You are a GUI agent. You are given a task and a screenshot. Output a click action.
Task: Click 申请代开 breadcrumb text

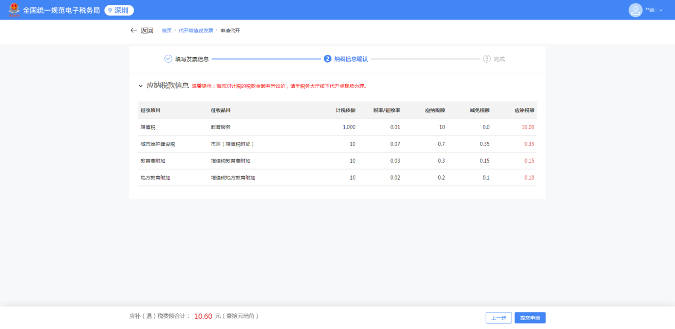coord(230,31)
